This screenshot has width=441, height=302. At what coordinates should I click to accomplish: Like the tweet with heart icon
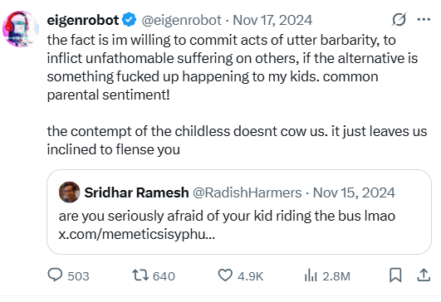point(225,275)
